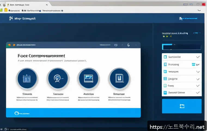
Task: Click the envelope icon in dialog title bar
Action: click(116, 45)
